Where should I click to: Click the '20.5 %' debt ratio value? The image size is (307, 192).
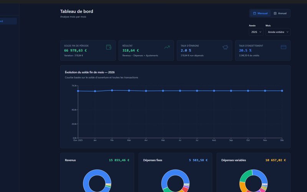click(x=245, y=50)
